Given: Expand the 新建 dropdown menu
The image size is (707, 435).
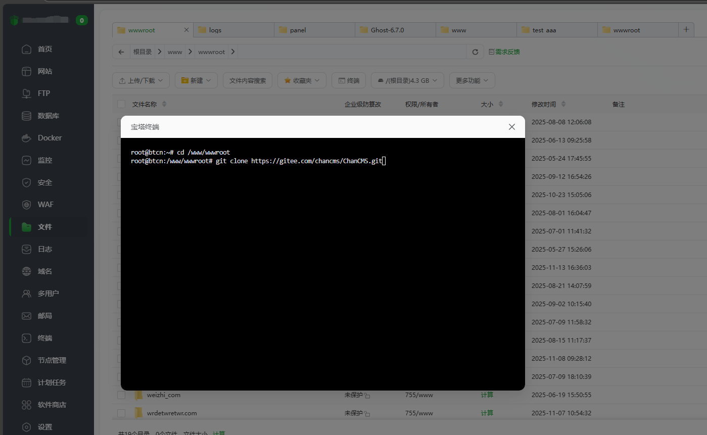Looking at the screenshot, I should coord(196,80).
